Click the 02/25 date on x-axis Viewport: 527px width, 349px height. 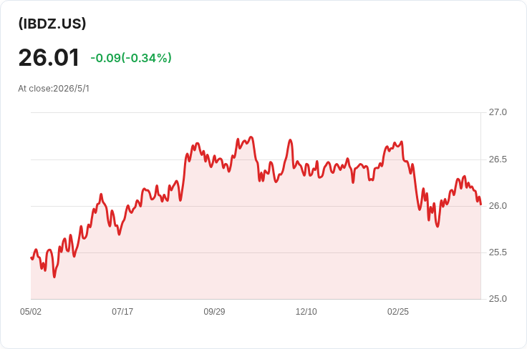pyautogui.click(x=398, y=312)
